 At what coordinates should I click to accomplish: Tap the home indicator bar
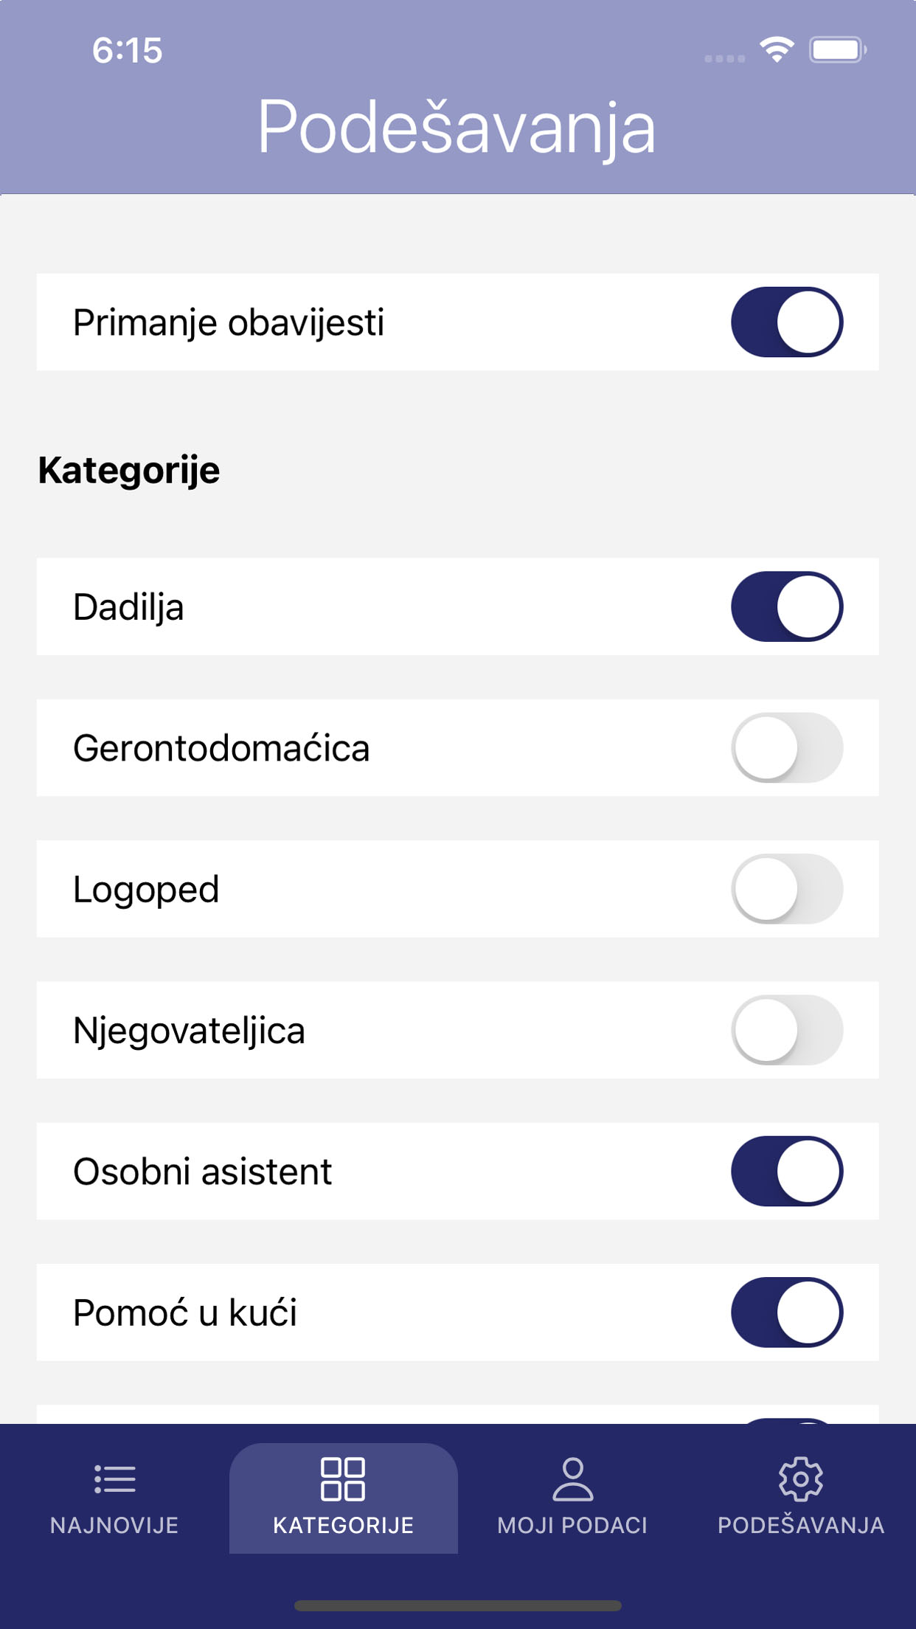tap(458, 1605)
